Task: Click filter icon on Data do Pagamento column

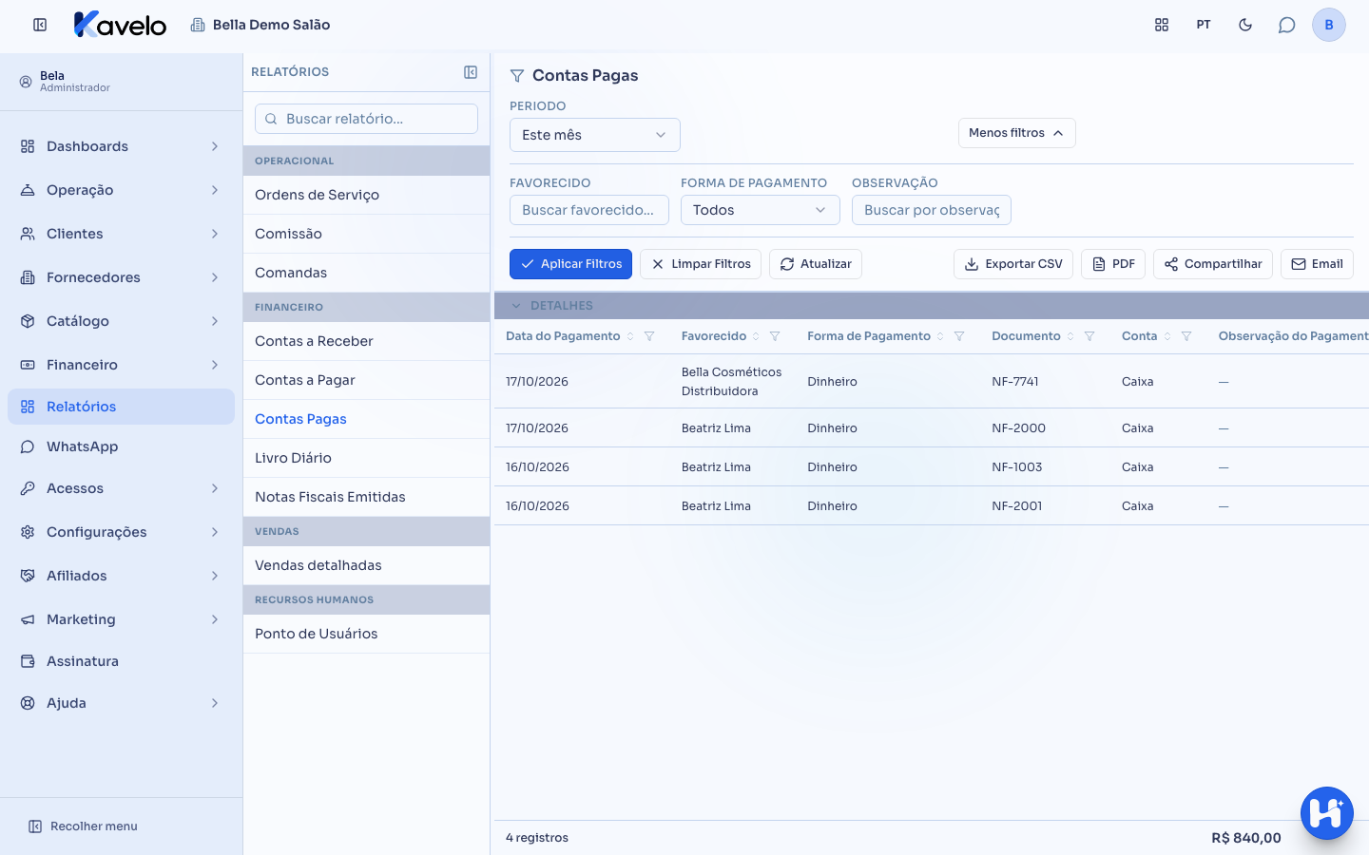Action: tap(649, 336)
